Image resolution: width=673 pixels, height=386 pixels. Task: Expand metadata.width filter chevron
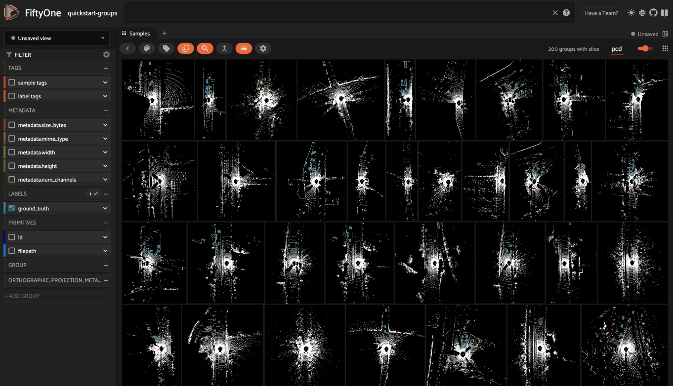(x=105, y=153)
